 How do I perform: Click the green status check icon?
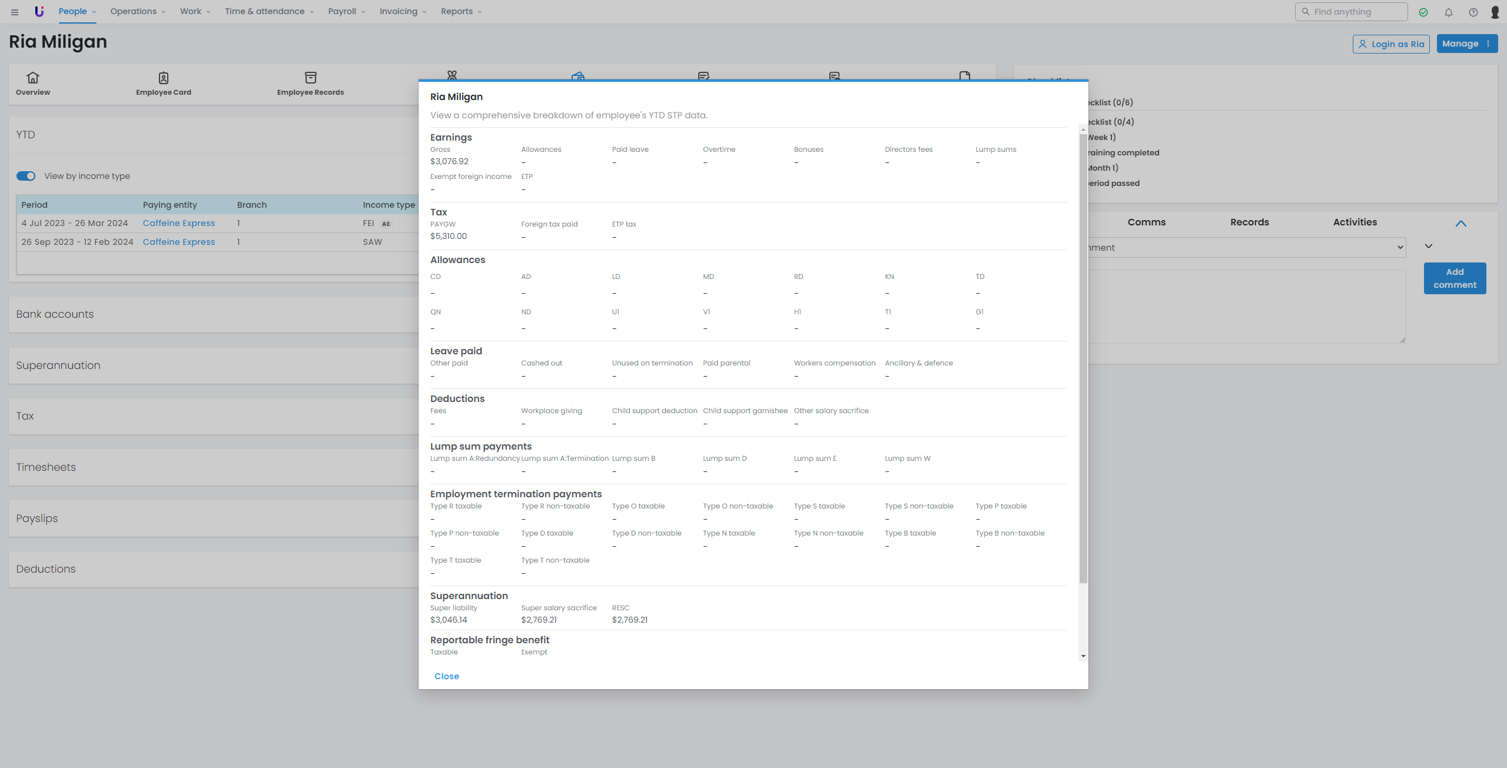tap(1423, 12)
